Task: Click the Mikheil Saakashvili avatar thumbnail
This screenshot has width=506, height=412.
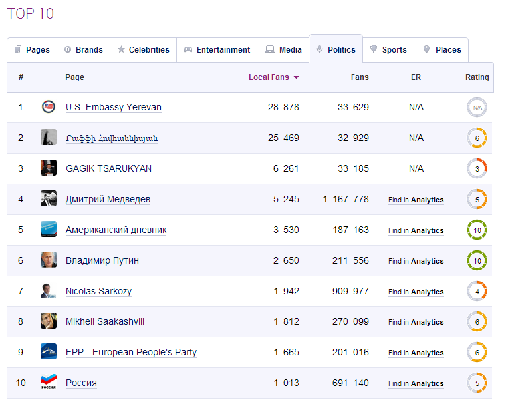Action: [x=49, y=321]
